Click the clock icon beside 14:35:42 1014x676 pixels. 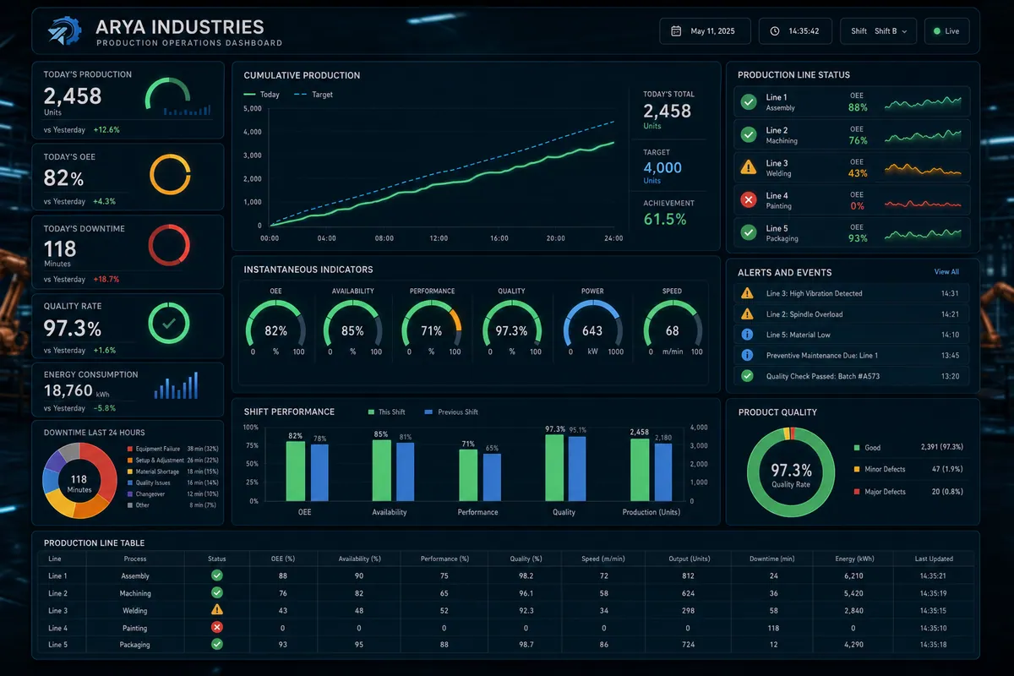point(775,31)
